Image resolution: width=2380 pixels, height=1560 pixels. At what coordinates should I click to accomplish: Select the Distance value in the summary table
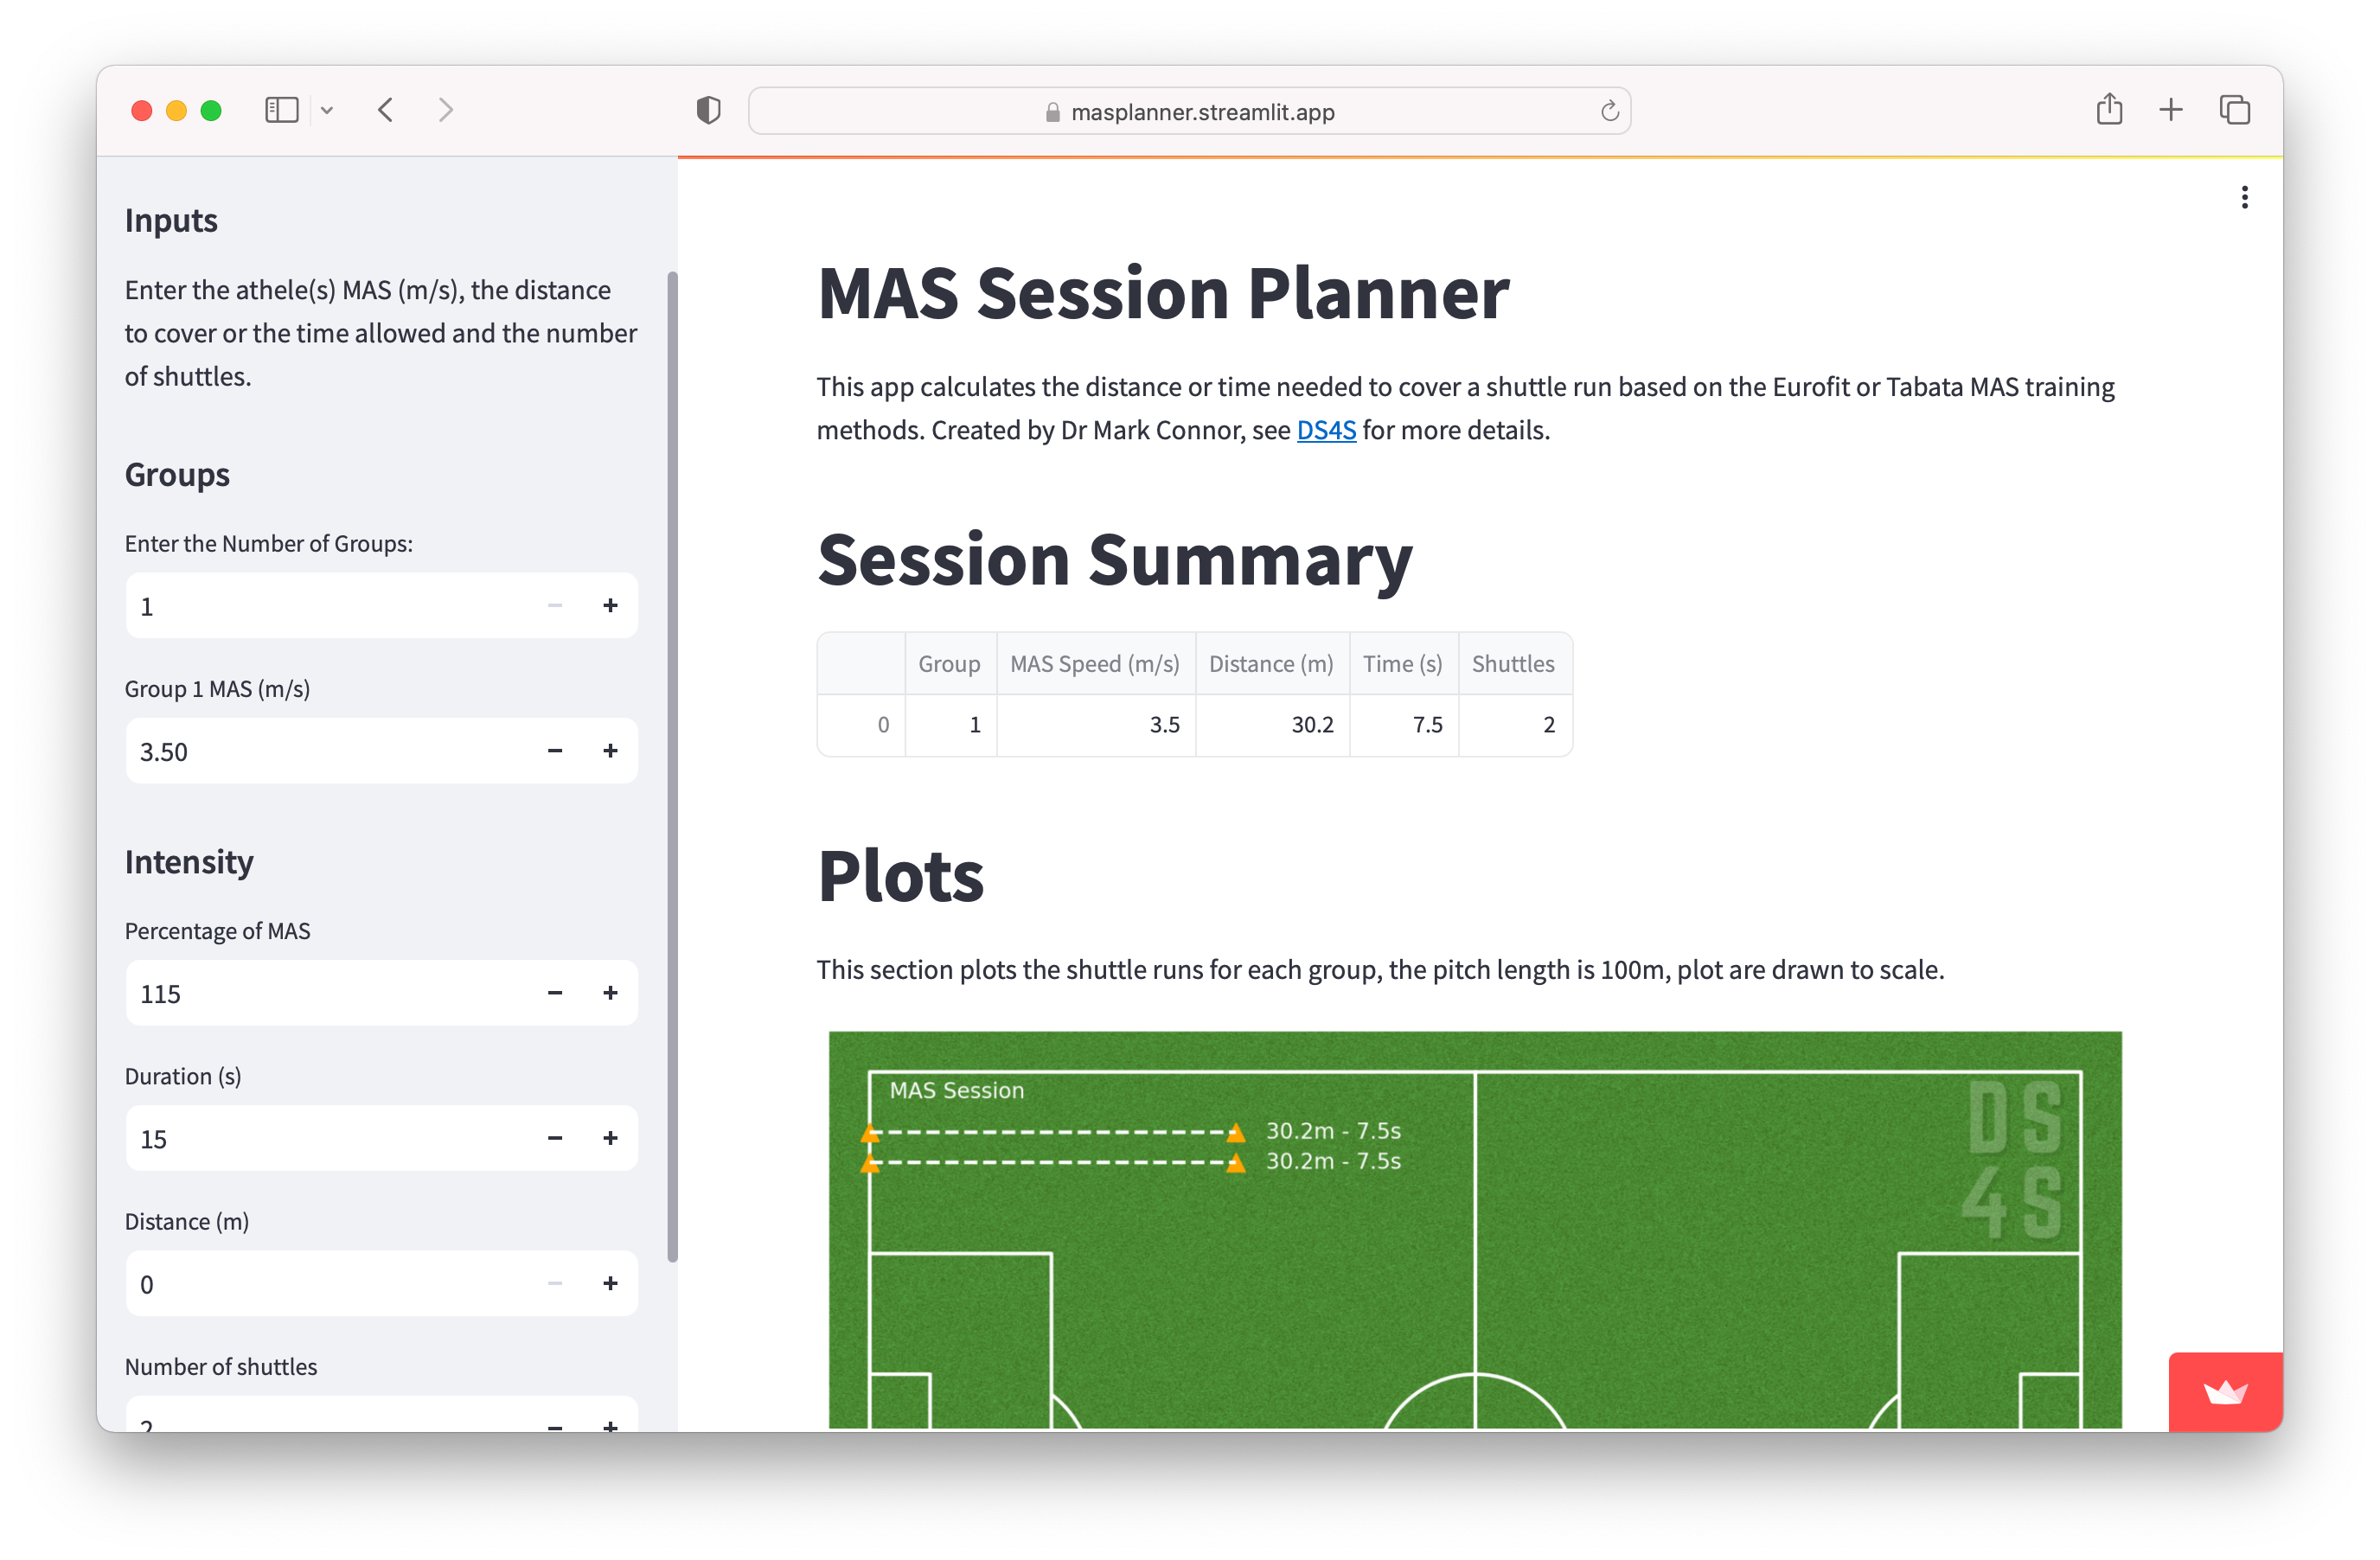coord(1313,725)
